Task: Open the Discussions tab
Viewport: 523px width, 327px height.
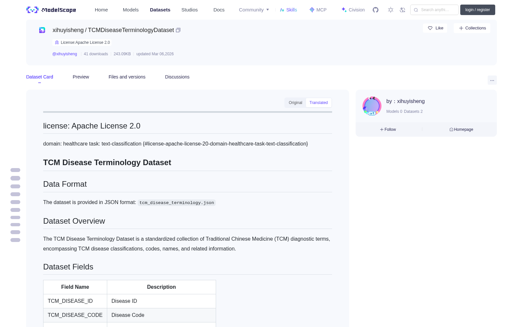Action: pyautogui.click(x=177, y=77)
